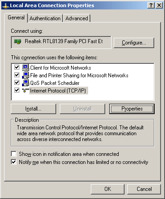Image resolution: width=165 pixels, height=199 pixels.
Task: Uncheck Client for Microsoft Networks
Action: [17, 67]
